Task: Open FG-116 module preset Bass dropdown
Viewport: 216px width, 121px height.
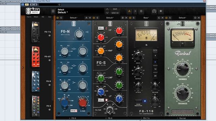Action: tap(146, 18)
